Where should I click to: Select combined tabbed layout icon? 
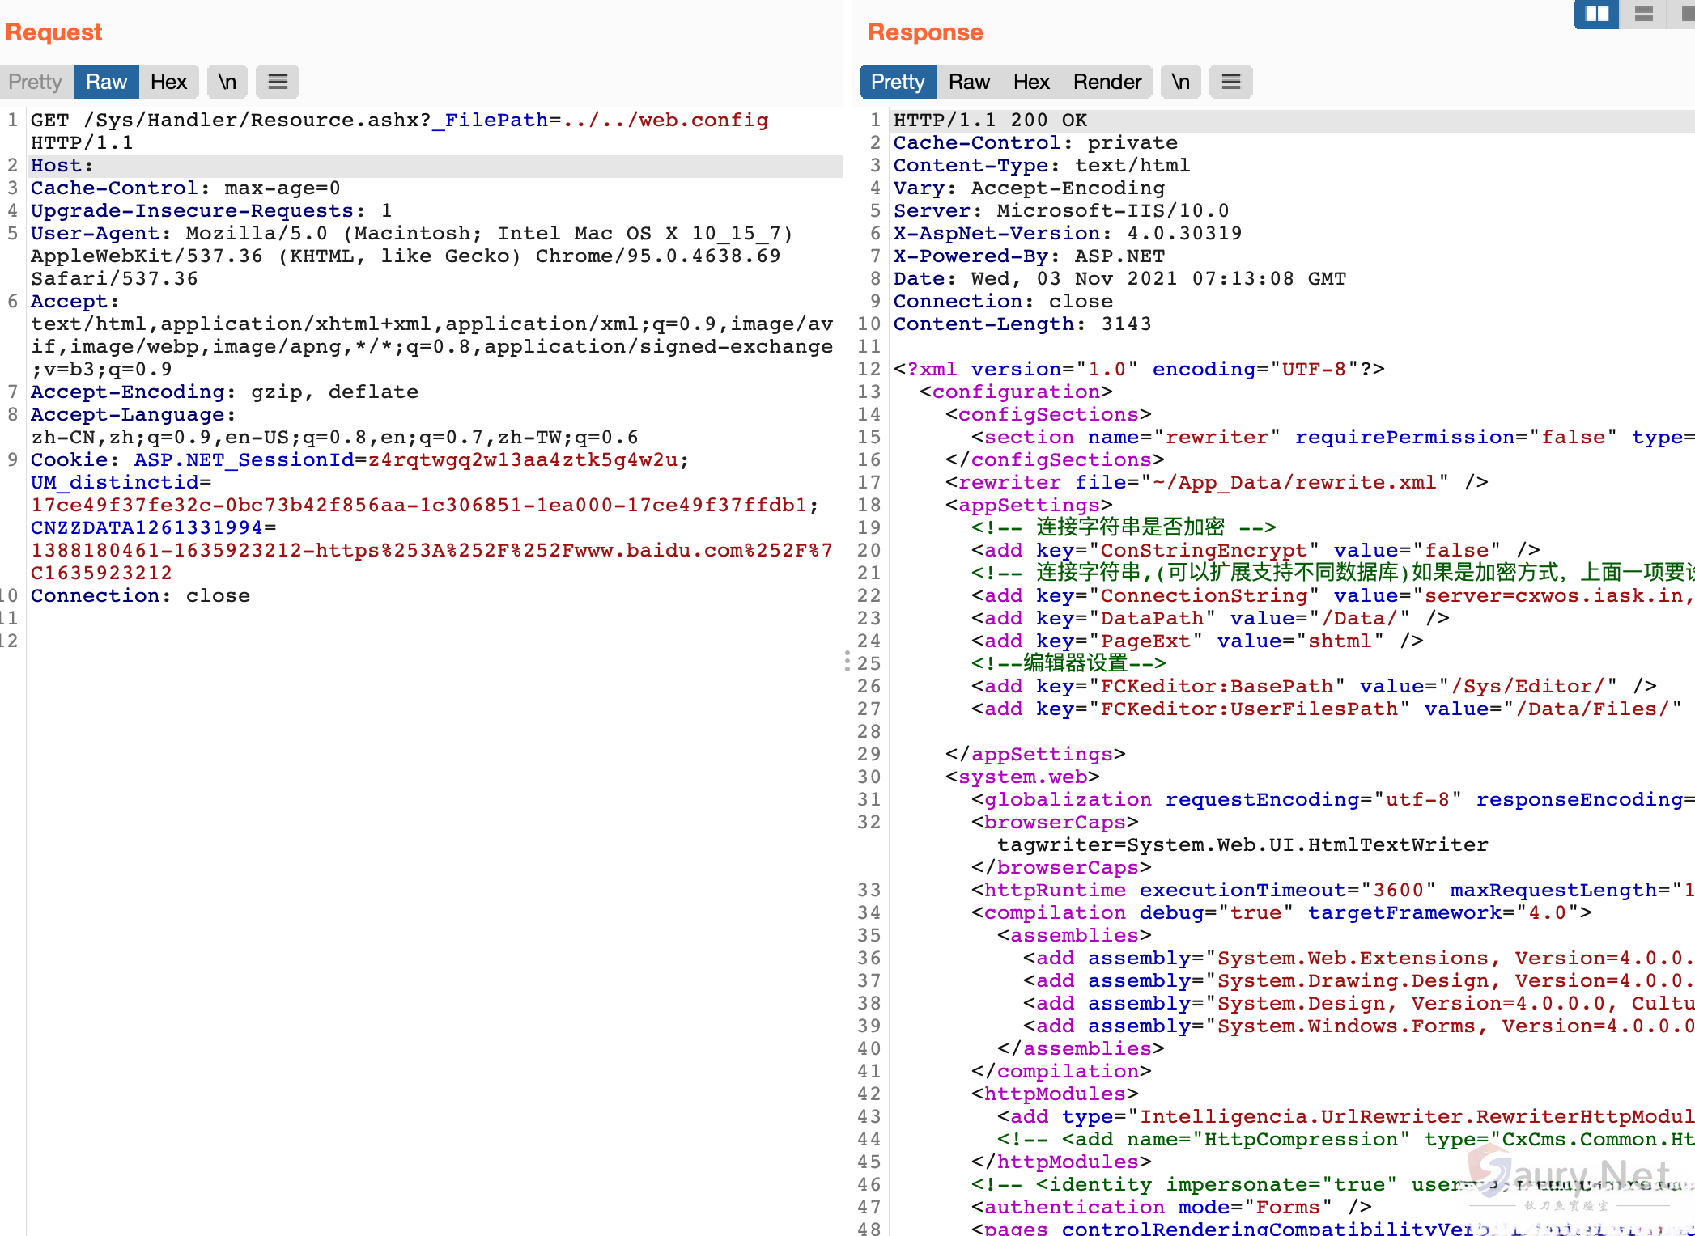(x=1687, y=14)
